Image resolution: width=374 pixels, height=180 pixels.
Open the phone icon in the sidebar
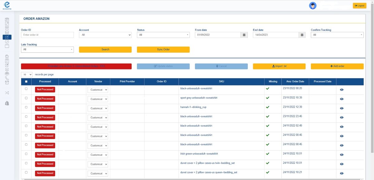point(7,78)
